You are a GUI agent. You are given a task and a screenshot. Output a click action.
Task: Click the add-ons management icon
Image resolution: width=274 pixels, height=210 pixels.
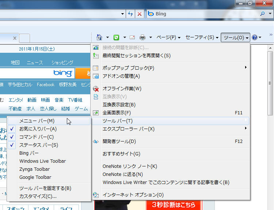(x=96, y=76)
